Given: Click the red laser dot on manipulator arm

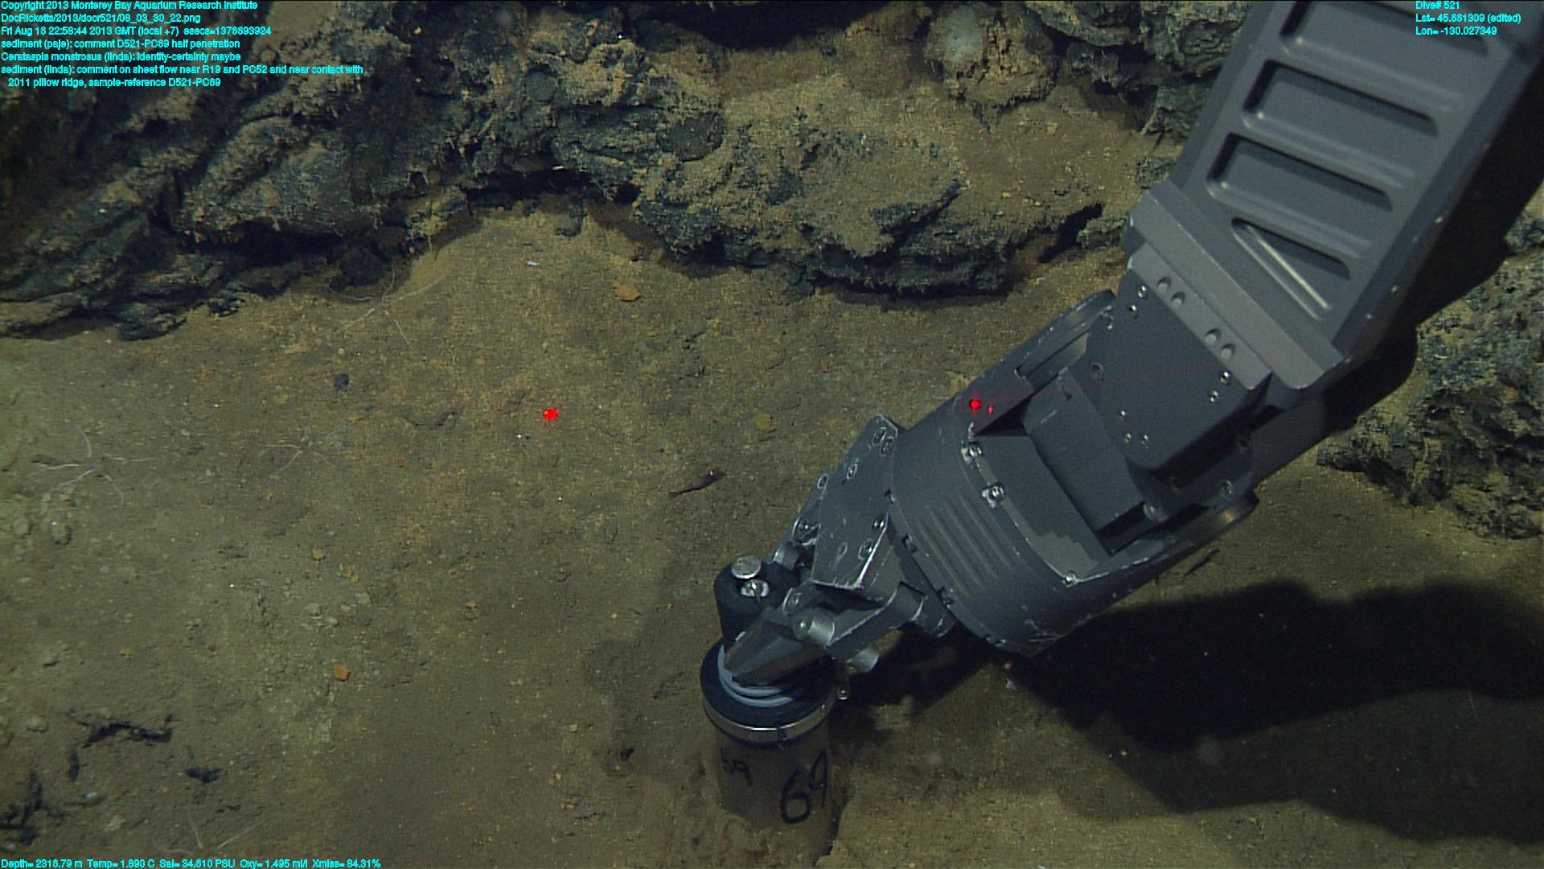Looking at the screenshot, I should pyautogui.click(x=976, y=404).
